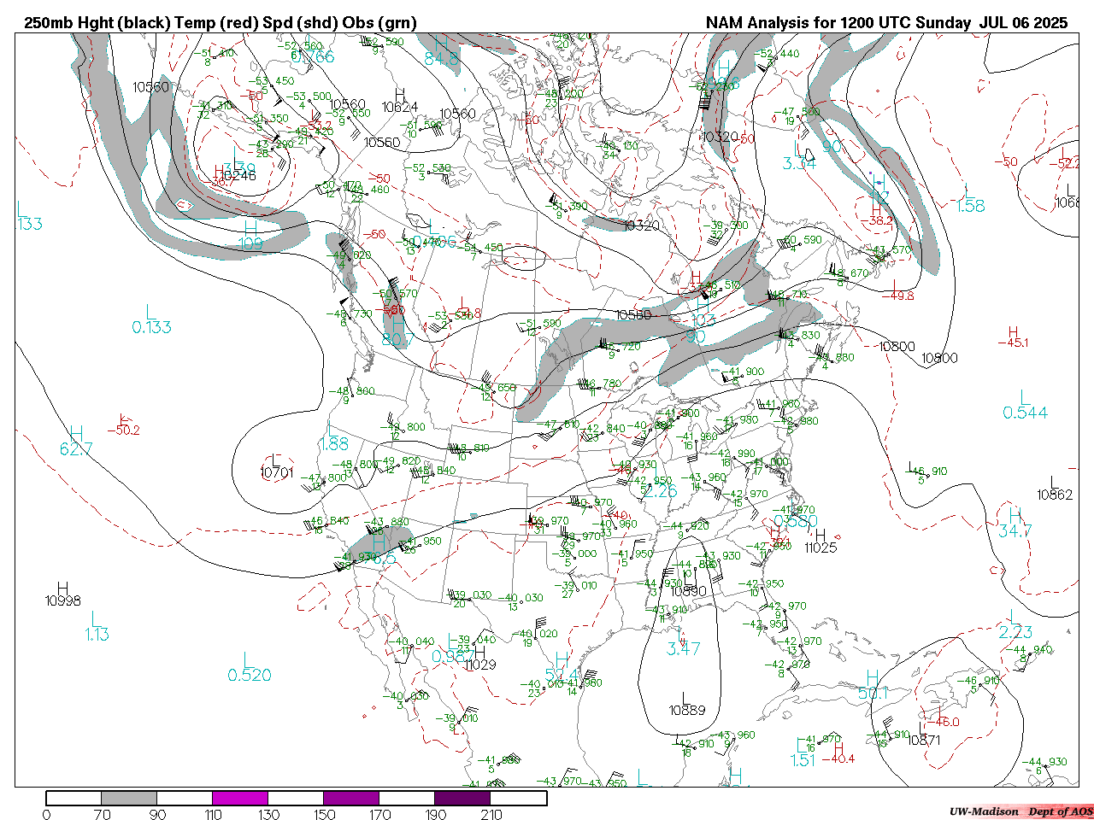
Task: Click the "UW-Madison Dept of AOS" credit
Action: point(1020,811)
